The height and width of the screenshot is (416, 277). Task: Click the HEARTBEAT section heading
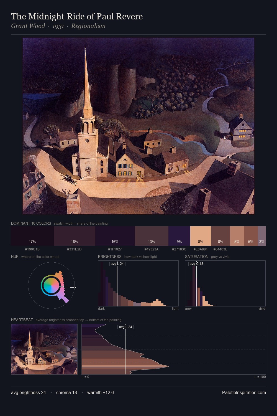(22, 320)
